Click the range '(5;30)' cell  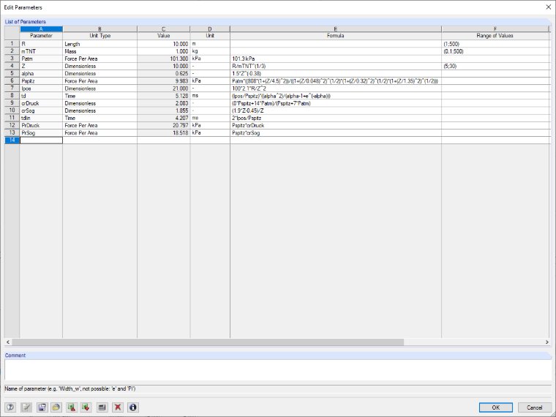(x=495, y=67)
